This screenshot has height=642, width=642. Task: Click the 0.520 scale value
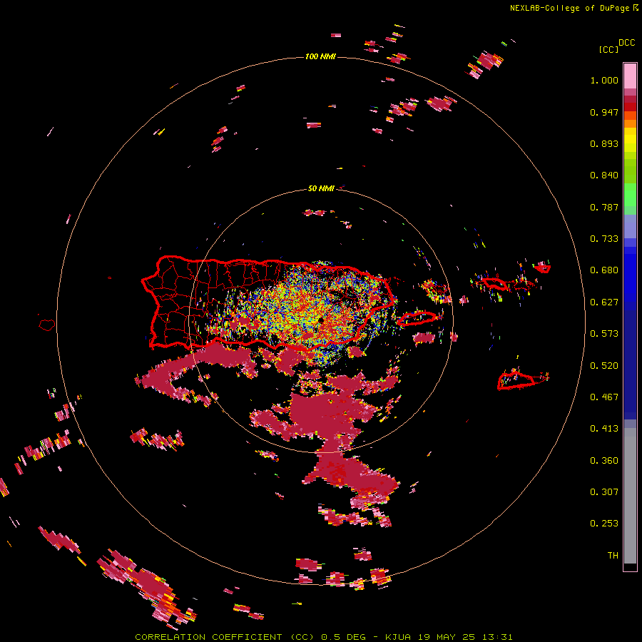pos(604,366)
